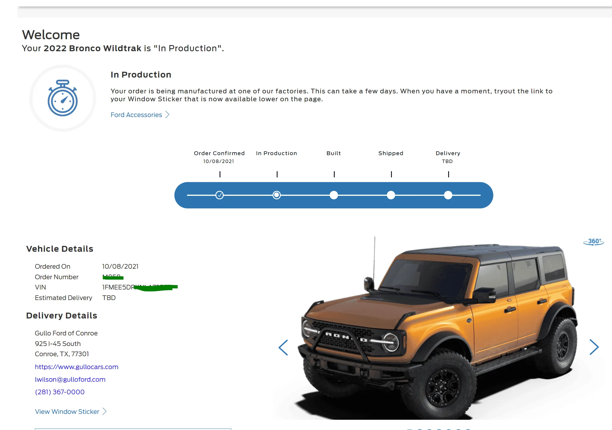Screen dimensions: 612x430
Task: Click chevron beside View Window Sticker
Action: (x=105, y=412)
